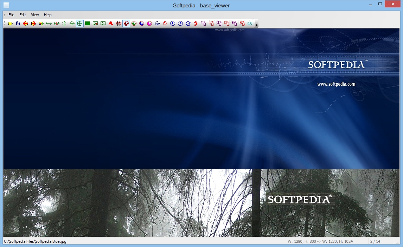Select horizontal arrow icon with red number one
The height and width of the screenshot is (247, 403).
(x=57, y=23)
